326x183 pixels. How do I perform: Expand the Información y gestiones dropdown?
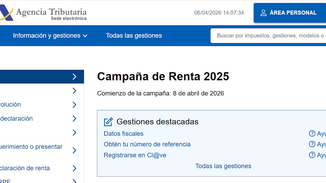[x=85, y=36]
